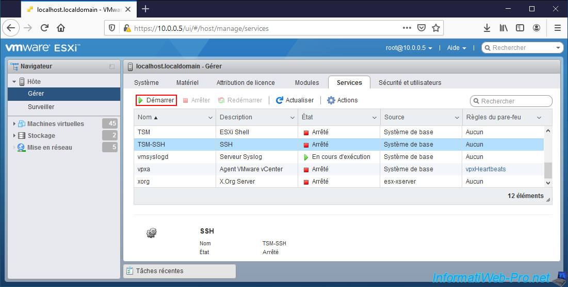Show site security warning lock info
568x287 pixels.
click(127, 28)
